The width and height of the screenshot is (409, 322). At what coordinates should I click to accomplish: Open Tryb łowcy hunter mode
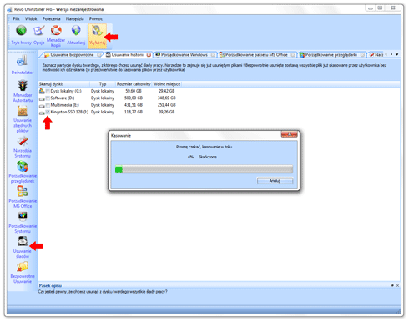coord(21,35)
